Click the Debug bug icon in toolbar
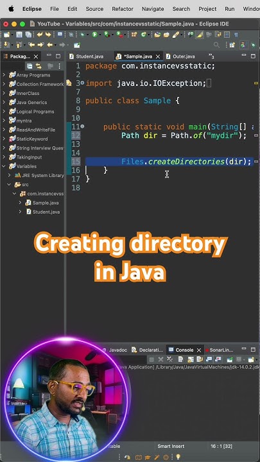This screenshot has height=462, width=260. click(x=82, y=35)
